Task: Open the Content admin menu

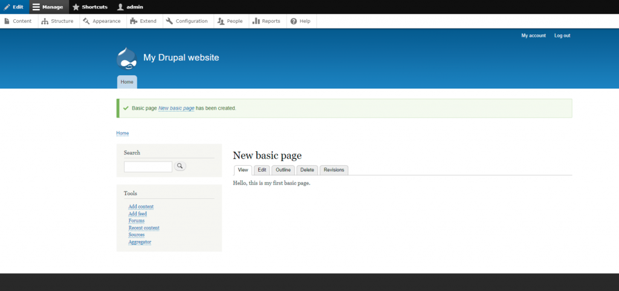Action: (x=18, y=21)
